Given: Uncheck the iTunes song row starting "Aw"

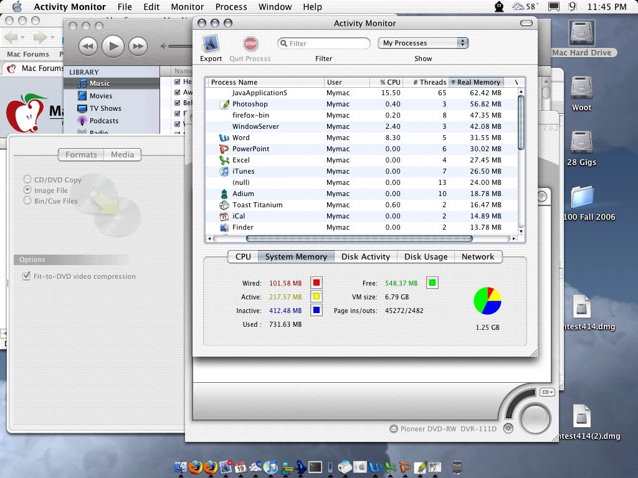Looking at the screenshot, I should coord(178,92).
